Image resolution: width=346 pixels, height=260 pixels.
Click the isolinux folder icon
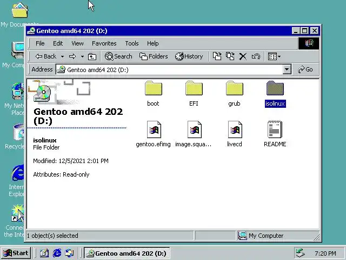click(275, 88)
